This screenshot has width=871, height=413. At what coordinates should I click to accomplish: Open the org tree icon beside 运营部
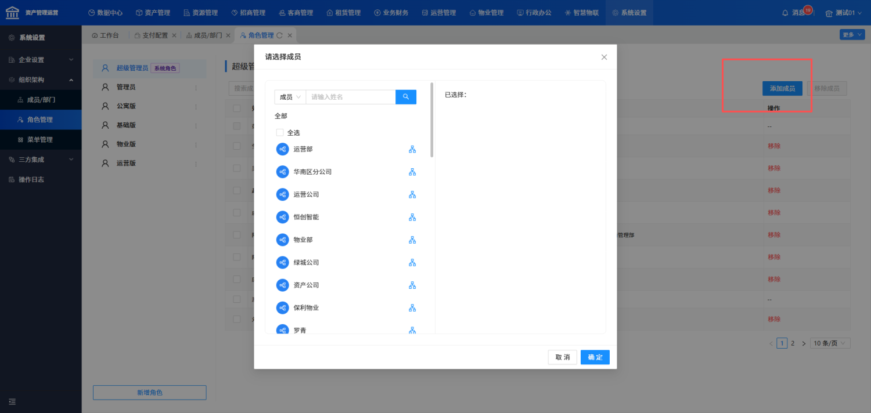(412, 149)
